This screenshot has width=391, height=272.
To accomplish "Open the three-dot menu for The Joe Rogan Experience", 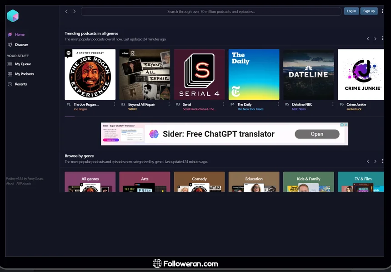I will point(114,104).
